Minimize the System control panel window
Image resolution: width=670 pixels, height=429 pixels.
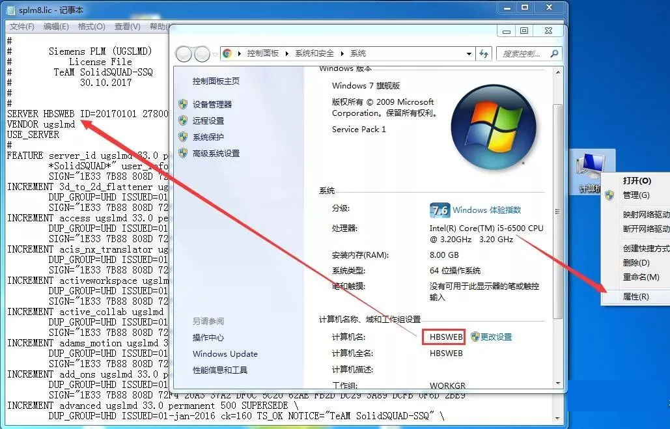[507, 31]
